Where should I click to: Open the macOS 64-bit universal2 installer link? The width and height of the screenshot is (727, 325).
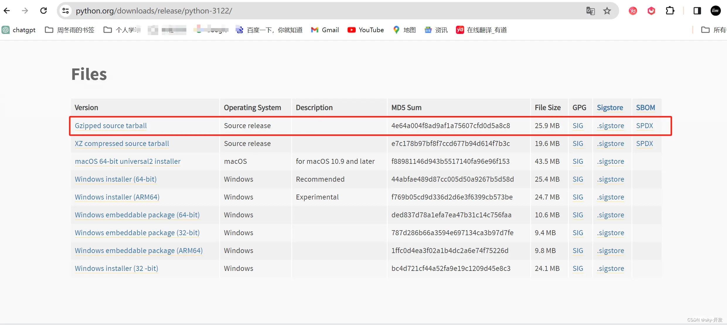point(128,161)
